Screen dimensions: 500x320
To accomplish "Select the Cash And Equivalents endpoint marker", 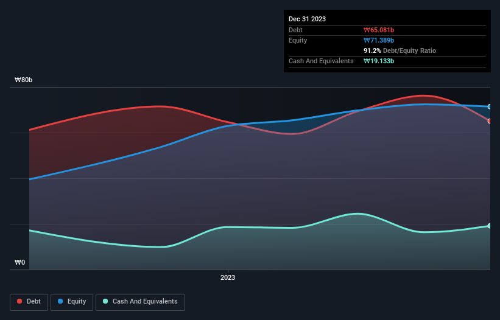I will tap(490, 226).
